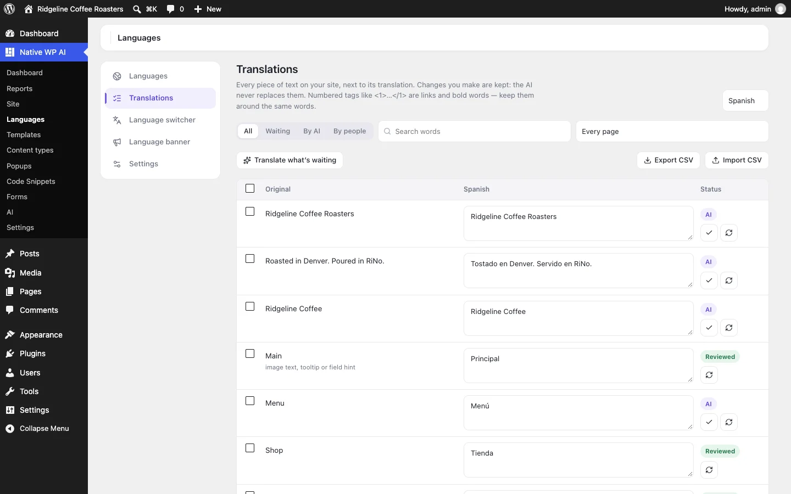Image resolution: width=791 pixels, height=494 pixels.
Task: Check the Ridgeline Coffee row checkbox
Action: coord(250,306)
